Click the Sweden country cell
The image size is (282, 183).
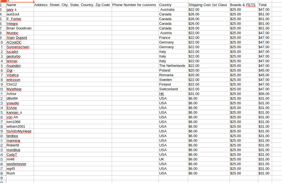coord(173,80)
